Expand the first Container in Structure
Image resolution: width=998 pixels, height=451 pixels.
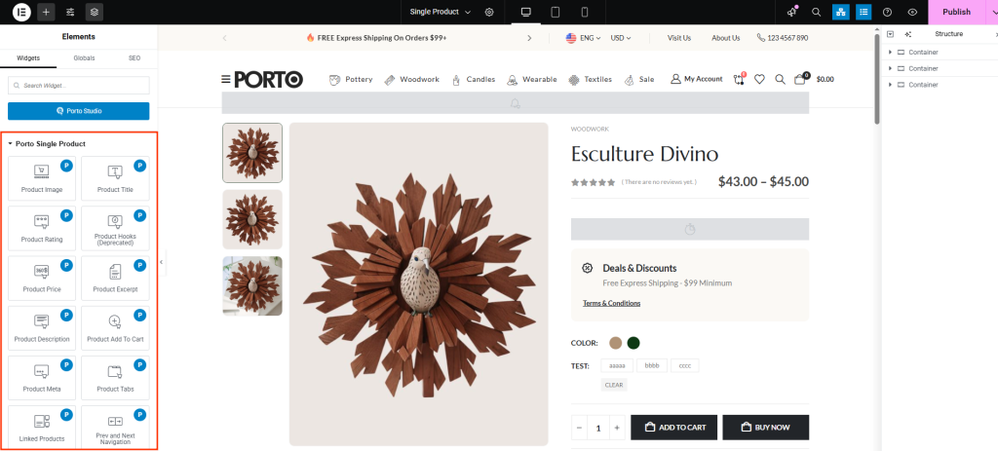[x=891, y=52]
